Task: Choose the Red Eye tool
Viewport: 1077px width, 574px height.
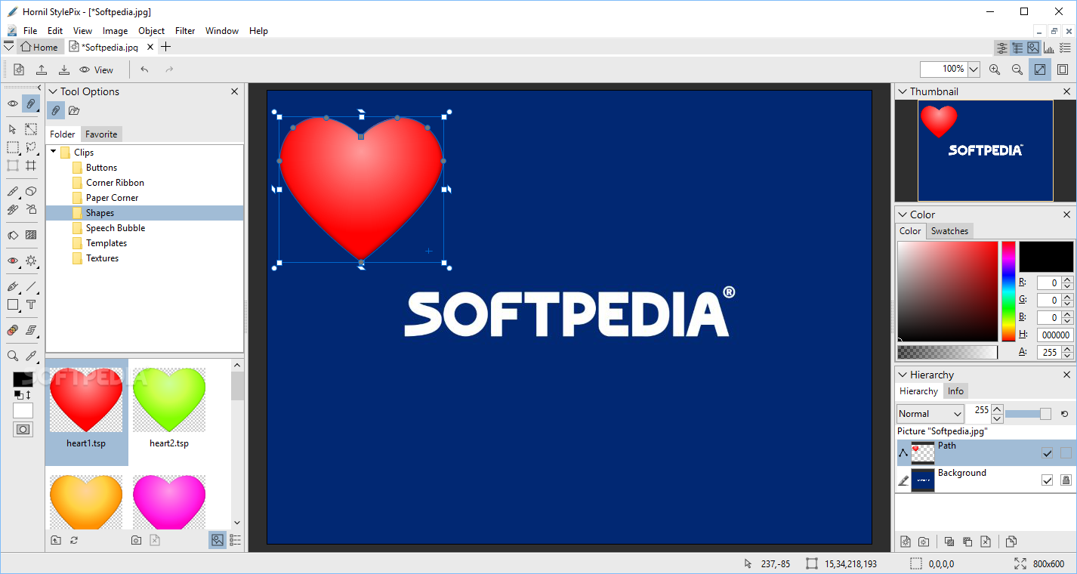Action: click(x=13, y=261)
